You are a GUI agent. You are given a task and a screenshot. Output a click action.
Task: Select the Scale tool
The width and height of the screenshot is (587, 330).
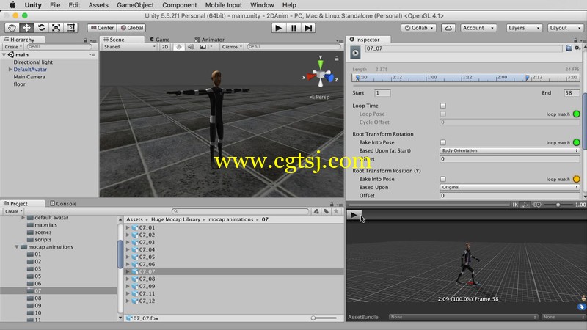coord(56,28)
